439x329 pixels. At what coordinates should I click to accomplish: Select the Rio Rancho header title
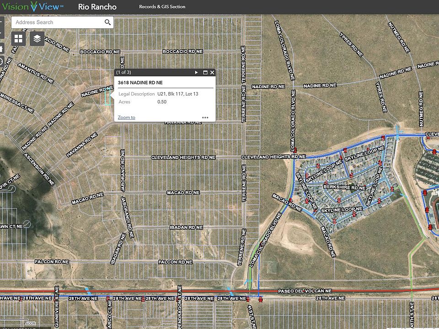pyautogui.click(x=97, y=7)
